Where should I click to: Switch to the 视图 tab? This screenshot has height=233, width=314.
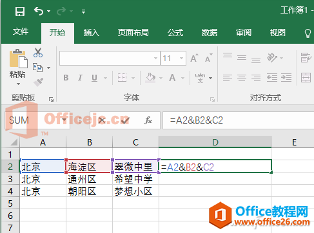(278, 33)
